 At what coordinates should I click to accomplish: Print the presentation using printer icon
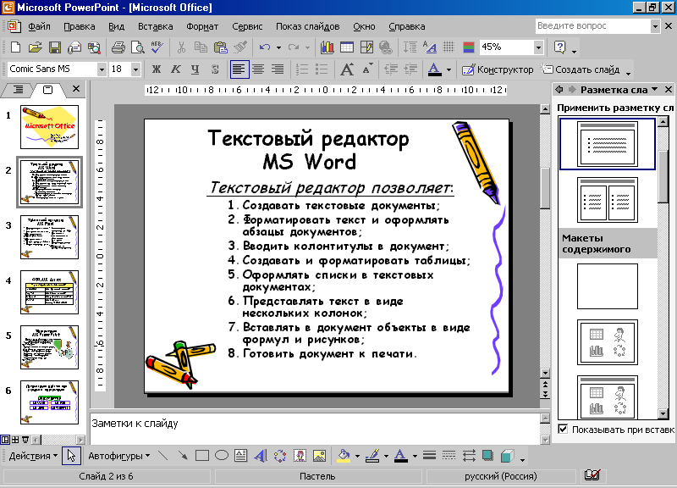tap(118, 47)
